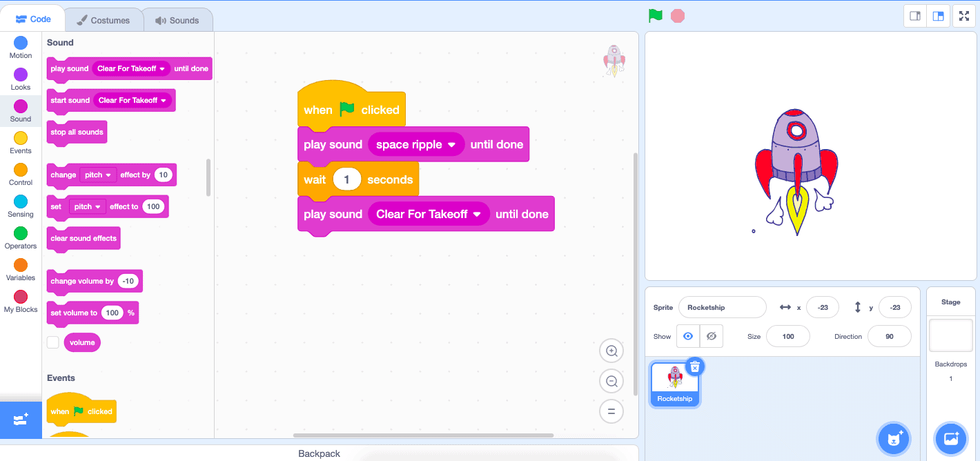
Task: Show the Rocketship sprite with eye toggle
Action: [687, 336]
